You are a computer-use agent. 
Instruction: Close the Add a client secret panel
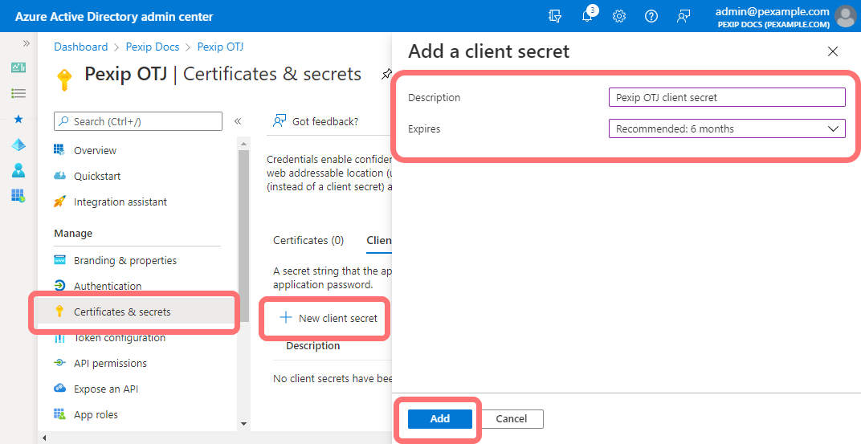click(x=832, y=51)
